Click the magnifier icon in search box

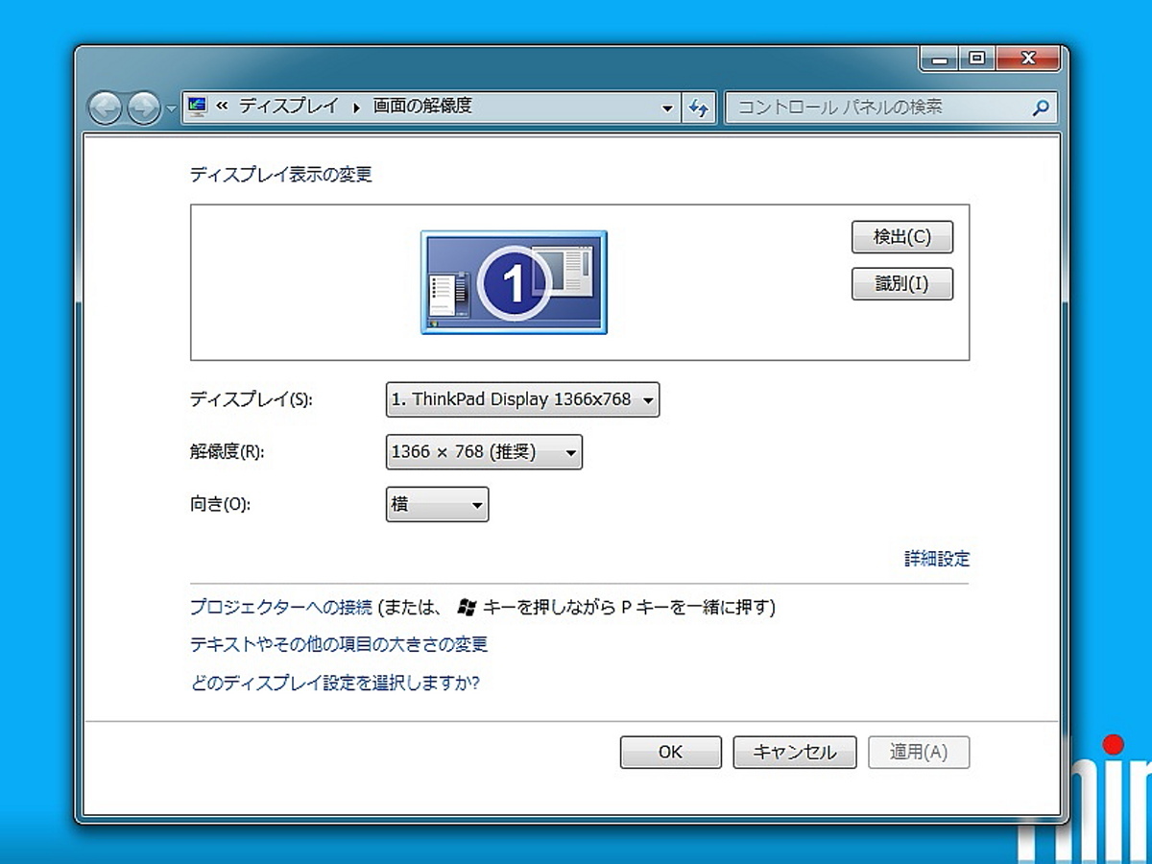1041,108
